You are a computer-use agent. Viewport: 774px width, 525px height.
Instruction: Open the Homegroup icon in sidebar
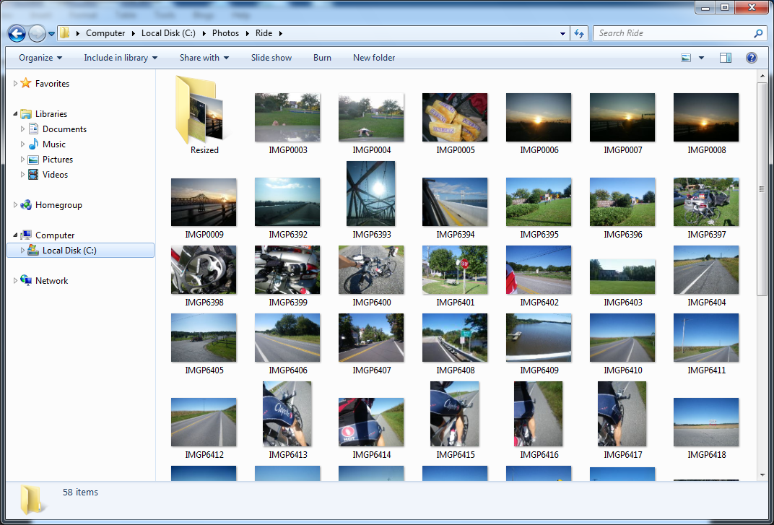[26, 205]
